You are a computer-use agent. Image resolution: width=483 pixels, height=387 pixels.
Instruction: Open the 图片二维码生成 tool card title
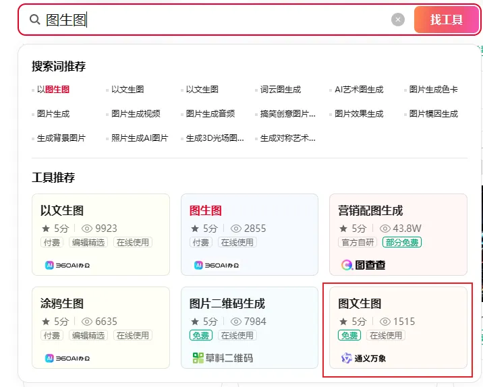point(227,303)
